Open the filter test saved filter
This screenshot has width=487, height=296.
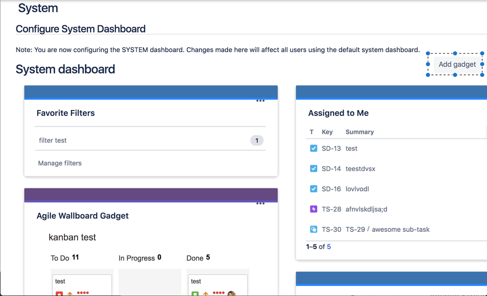[x=53, y=140]
